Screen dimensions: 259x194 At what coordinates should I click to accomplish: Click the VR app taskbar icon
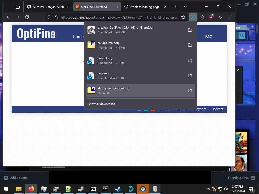click(x=143, y=189)
